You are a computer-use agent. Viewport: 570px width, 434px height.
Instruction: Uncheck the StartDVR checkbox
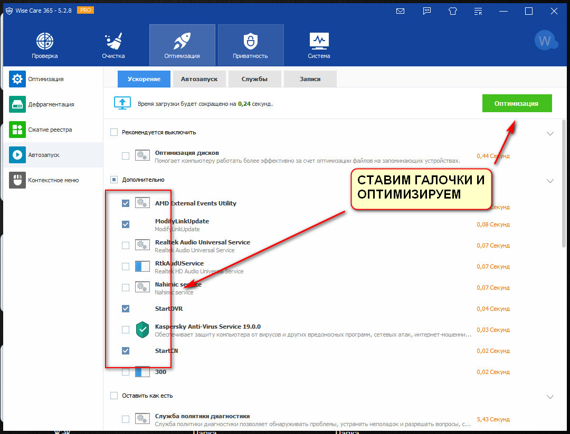click(x=126, y=309)
